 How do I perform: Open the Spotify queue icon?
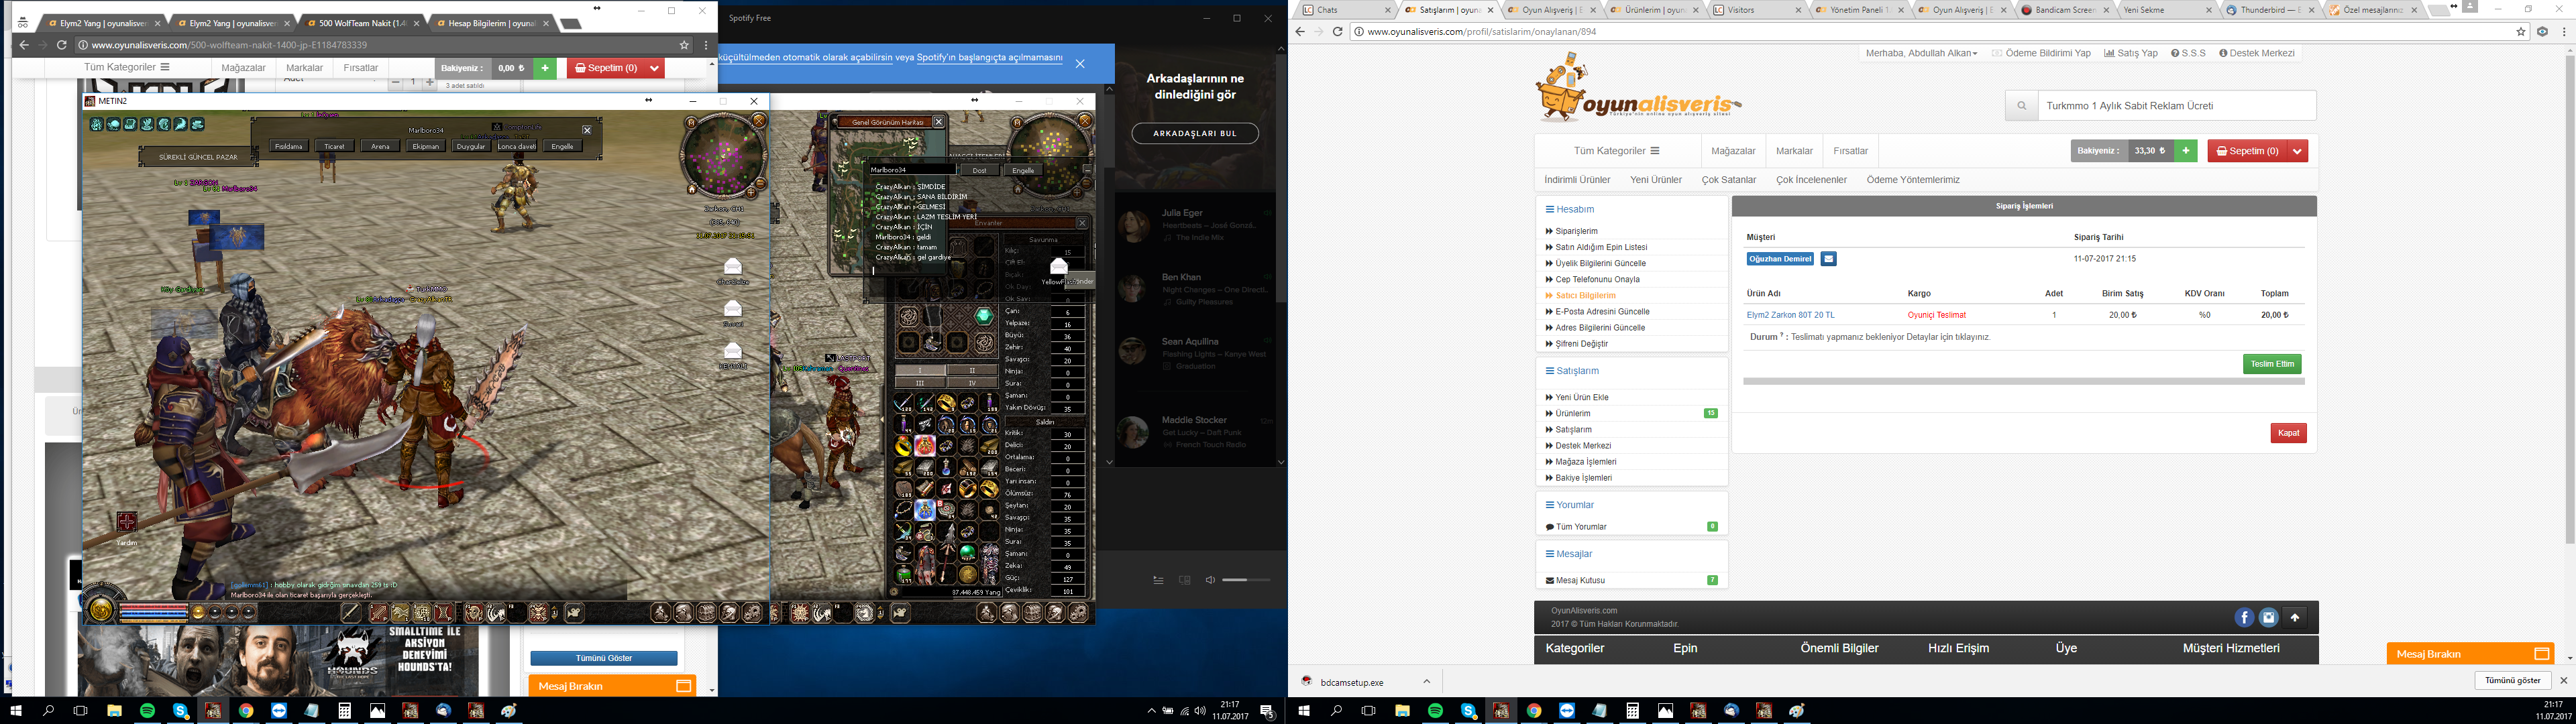pos(1158,580)
